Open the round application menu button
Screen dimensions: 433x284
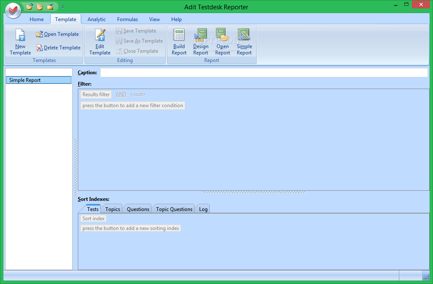(x=13, y=11)
